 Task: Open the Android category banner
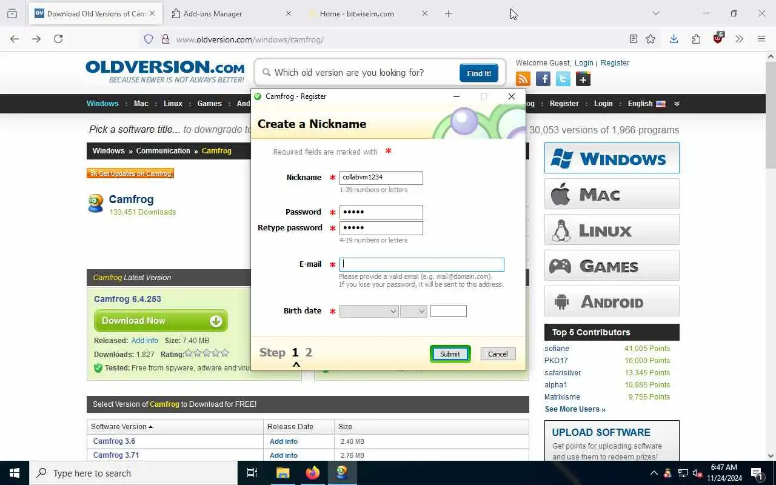point(612,301)
